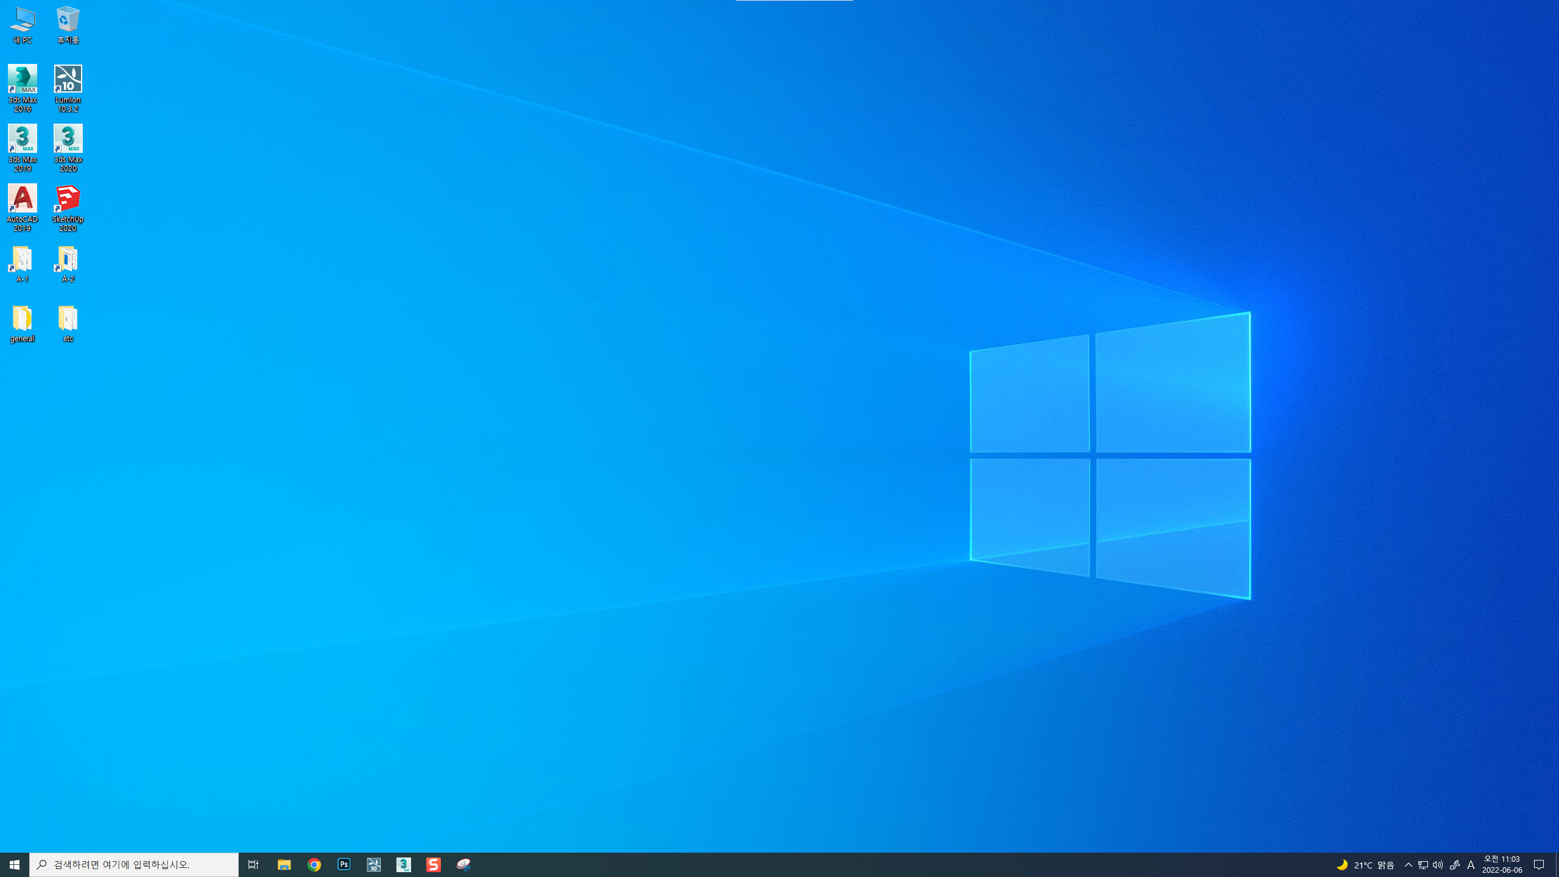Click the Lumion icon in the taskbar
Viewport: 1559px width, 877px height.
(373, 865)
